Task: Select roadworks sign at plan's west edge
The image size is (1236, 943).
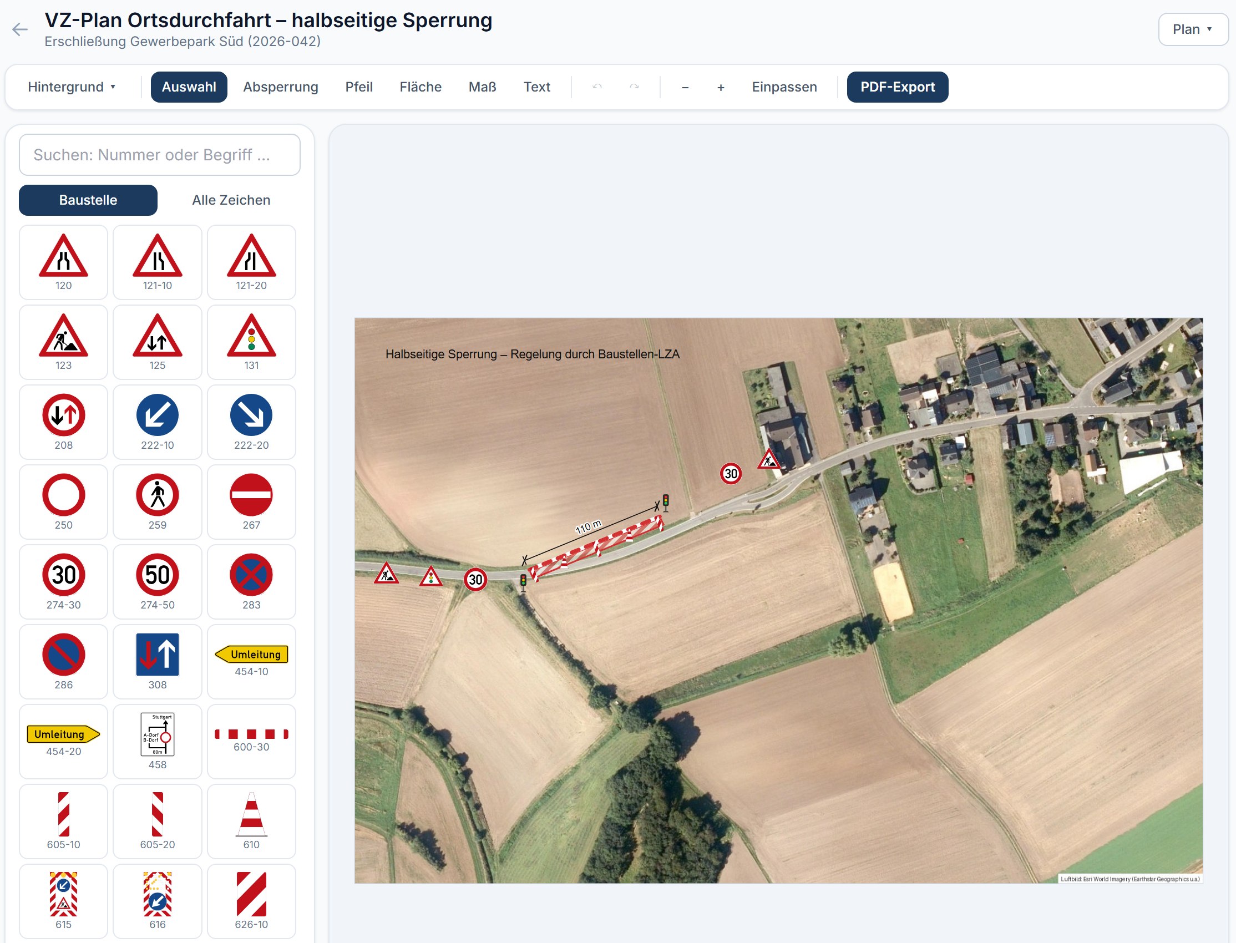Action: point(386,574)
